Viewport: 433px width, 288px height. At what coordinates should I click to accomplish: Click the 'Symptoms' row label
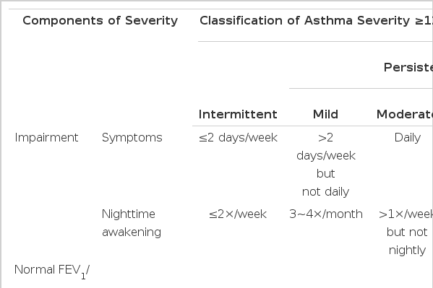132,137
